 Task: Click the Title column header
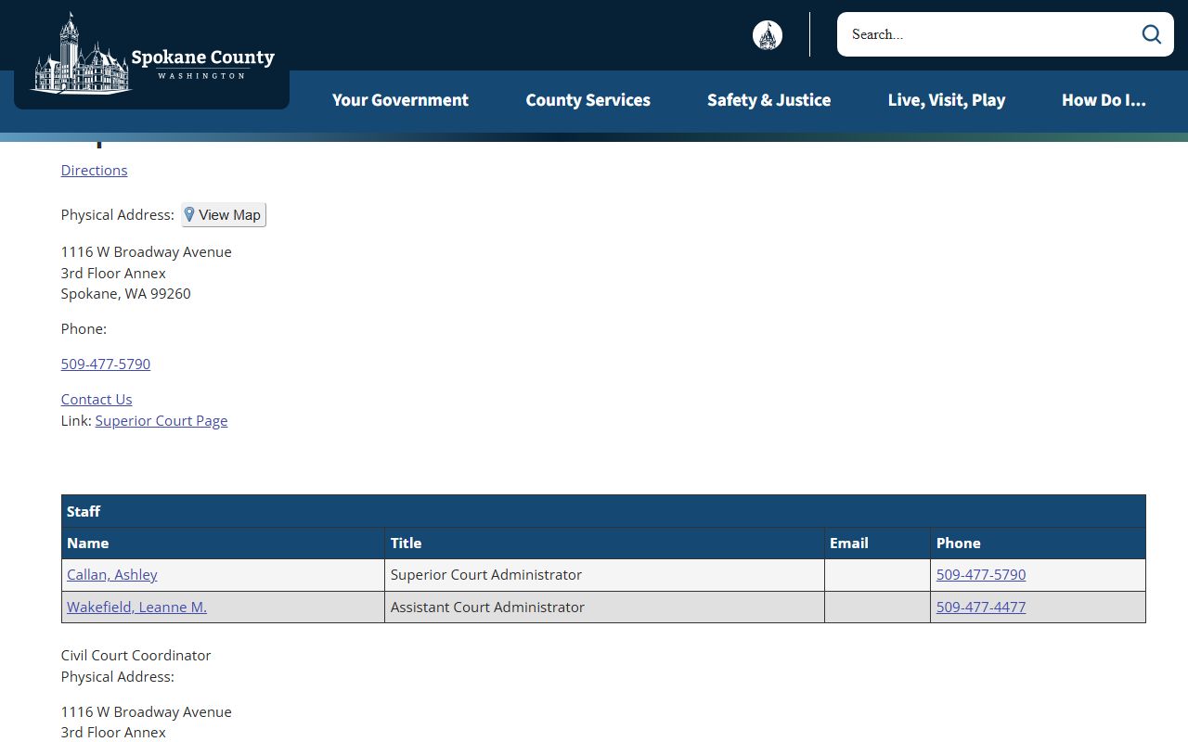pos(604,544)
